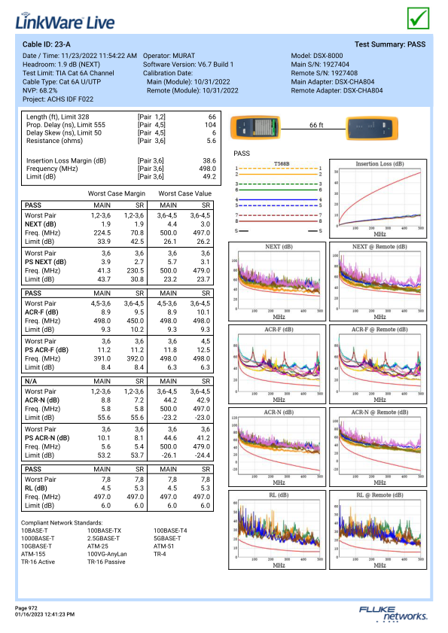Select the Project: ACHS IDF F022 text
This screenshot has width=448, height=633.
58,99
